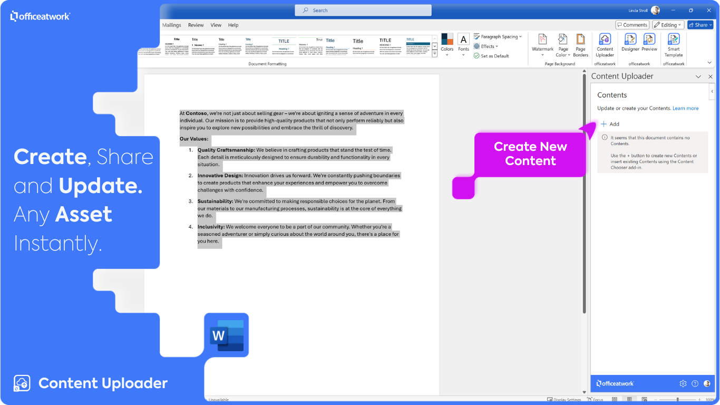Open Display Settings in status bar
The width and height of the screenshot is (720, 405).
point(564,400)
